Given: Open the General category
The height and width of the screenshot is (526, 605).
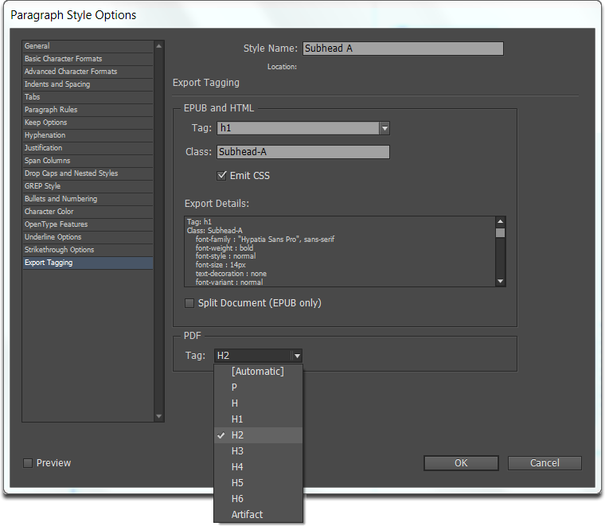Looking at the screenshot, I should [37, 46].
